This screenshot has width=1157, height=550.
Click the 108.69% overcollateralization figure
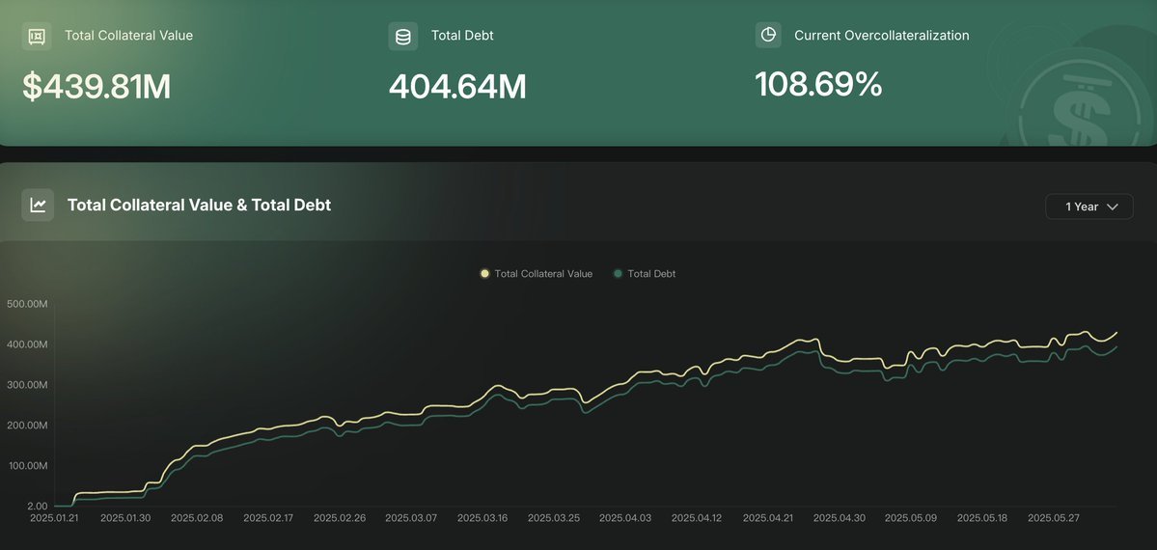[x=818, y=84]
